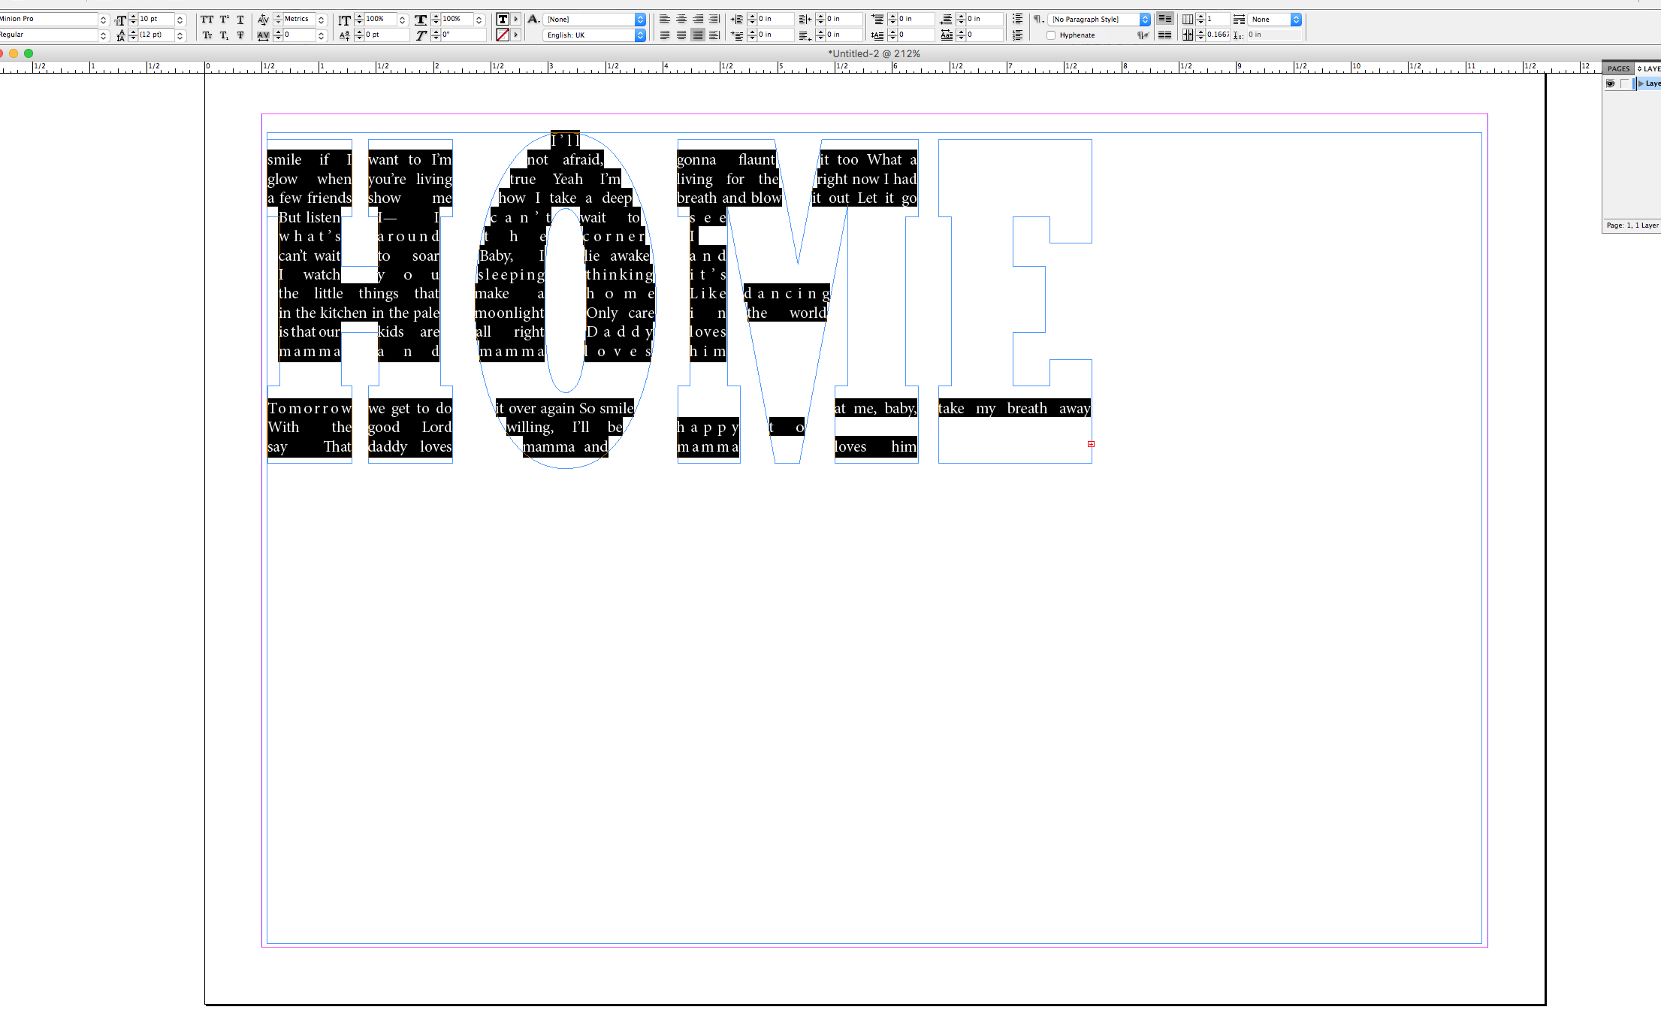Click the text stroke none swatch
Viewport: 1661px width, 1016px height.
coord(503,35)
